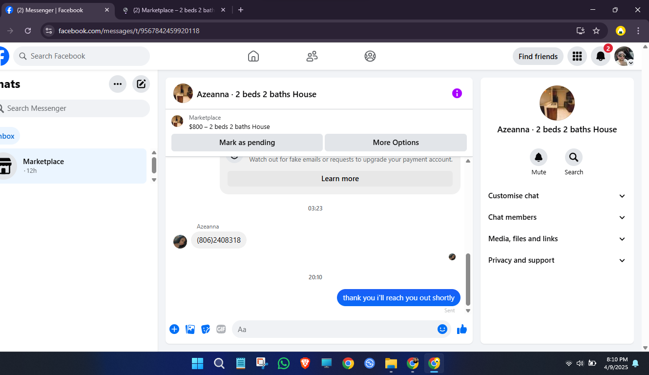
Task: Expand Privacy and support section
Action: [557, 260]
